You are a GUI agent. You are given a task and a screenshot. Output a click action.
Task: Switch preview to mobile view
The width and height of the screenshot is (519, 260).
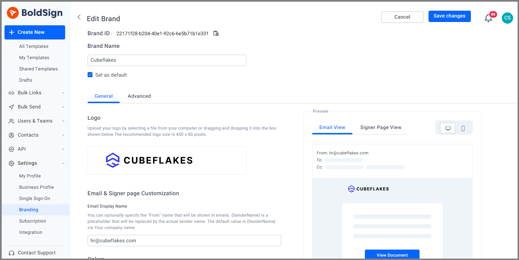[463, 128]
